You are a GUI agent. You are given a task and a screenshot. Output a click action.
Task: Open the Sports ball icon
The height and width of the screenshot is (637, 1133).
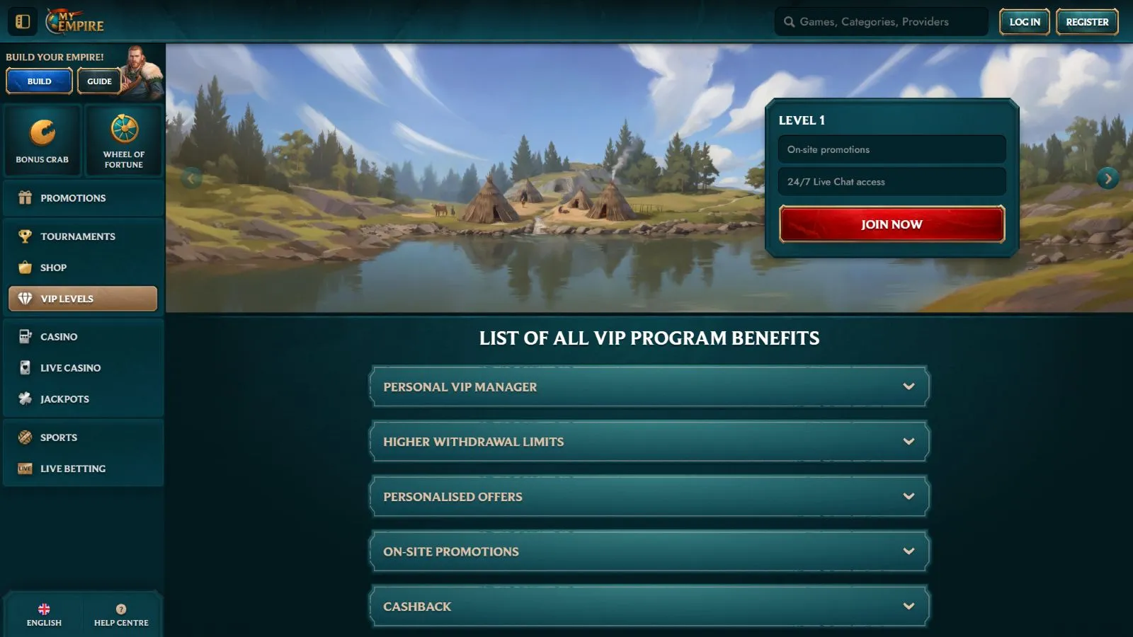pos(25,437)
